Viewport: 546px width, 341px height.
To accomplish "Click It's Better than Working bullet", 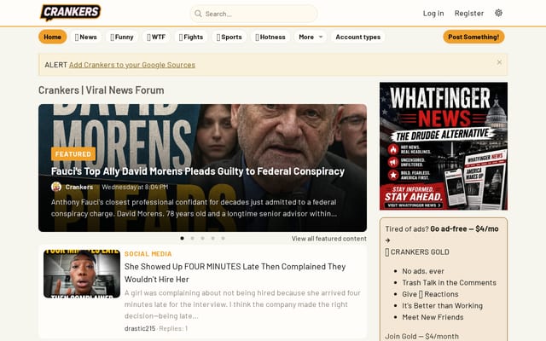I will (442, 305).
